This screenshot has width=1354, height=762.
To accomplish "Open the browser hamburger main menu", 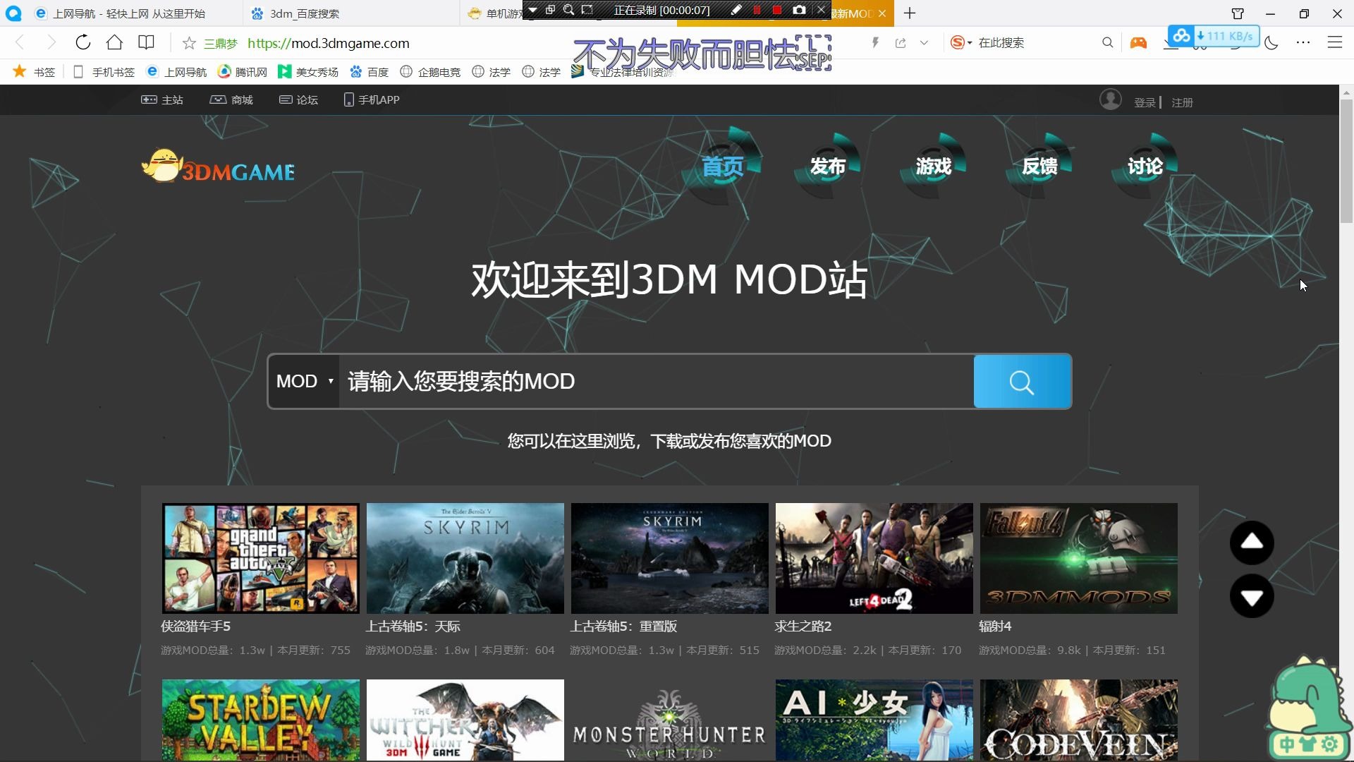I will click(x=1334, y=42).
